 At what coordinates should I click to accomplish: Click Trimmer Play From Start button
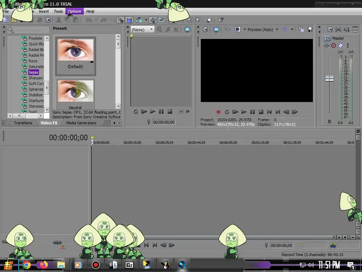click(144, 112)
